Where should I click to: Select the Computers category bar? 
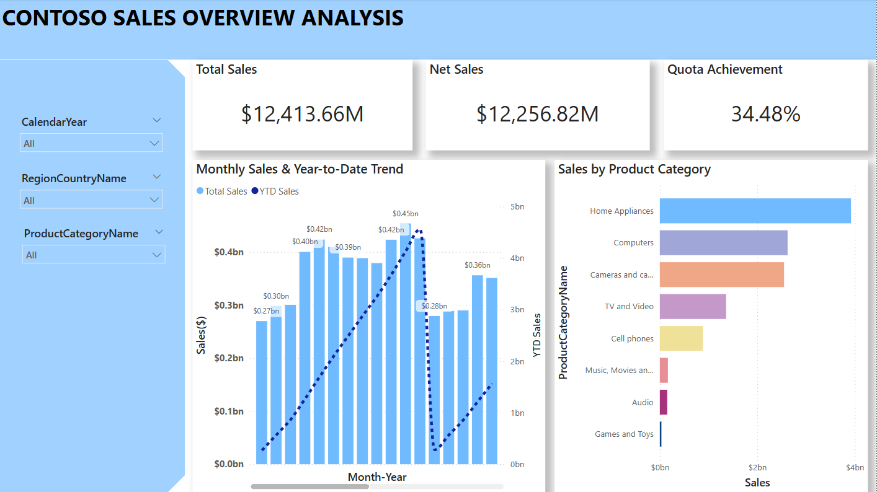(x=723, y=242)
